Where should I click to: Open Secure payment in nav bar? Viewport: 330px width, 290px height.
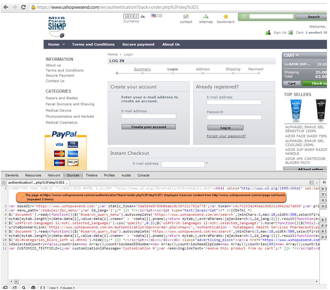point(138,44)
